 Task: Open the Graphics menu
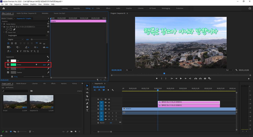coord(33,4)
